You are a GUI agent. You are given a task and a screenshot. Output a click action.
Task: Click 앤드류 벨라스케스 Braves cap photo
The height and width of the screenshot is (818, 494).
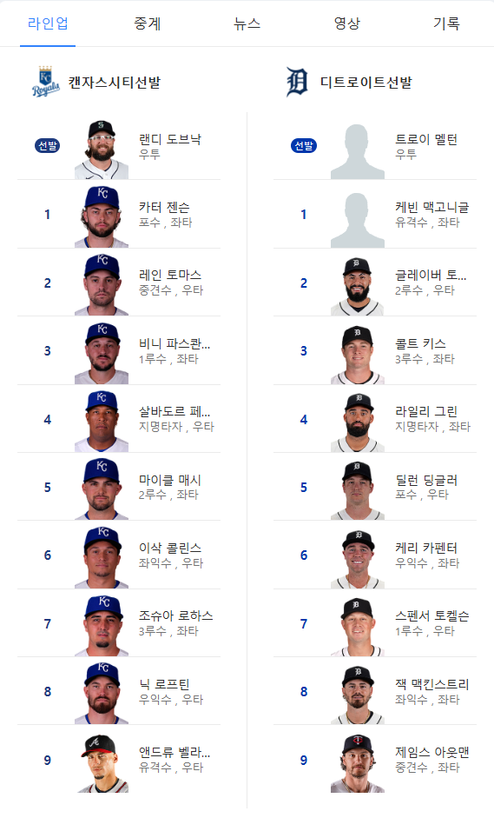[x=102, y=762]
